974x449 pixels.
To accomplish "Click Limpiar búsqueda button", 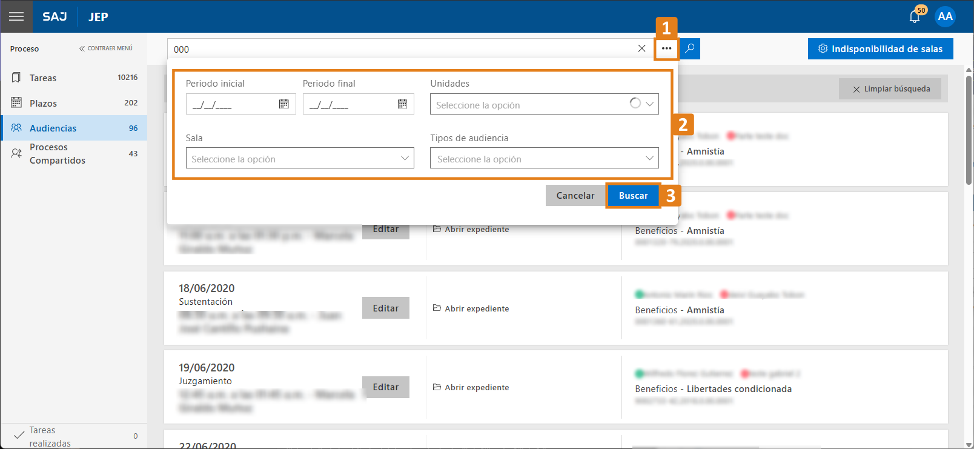I will [x=890, y=89].
